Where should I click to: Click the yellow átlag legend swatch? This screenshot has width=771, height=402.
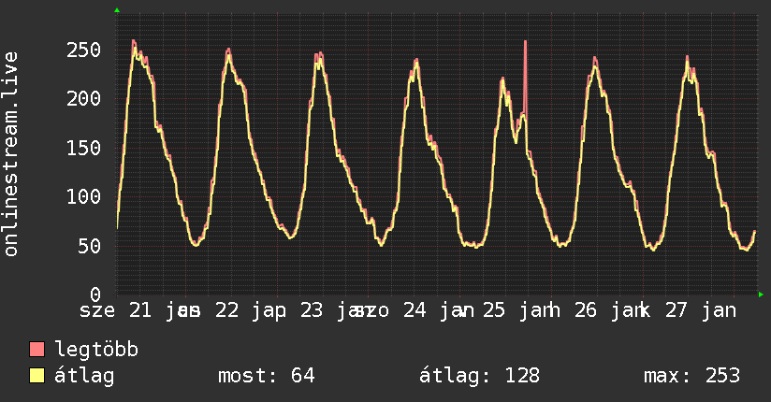36,375
